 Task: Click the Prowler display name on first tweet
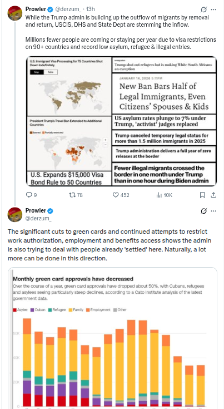36,9
